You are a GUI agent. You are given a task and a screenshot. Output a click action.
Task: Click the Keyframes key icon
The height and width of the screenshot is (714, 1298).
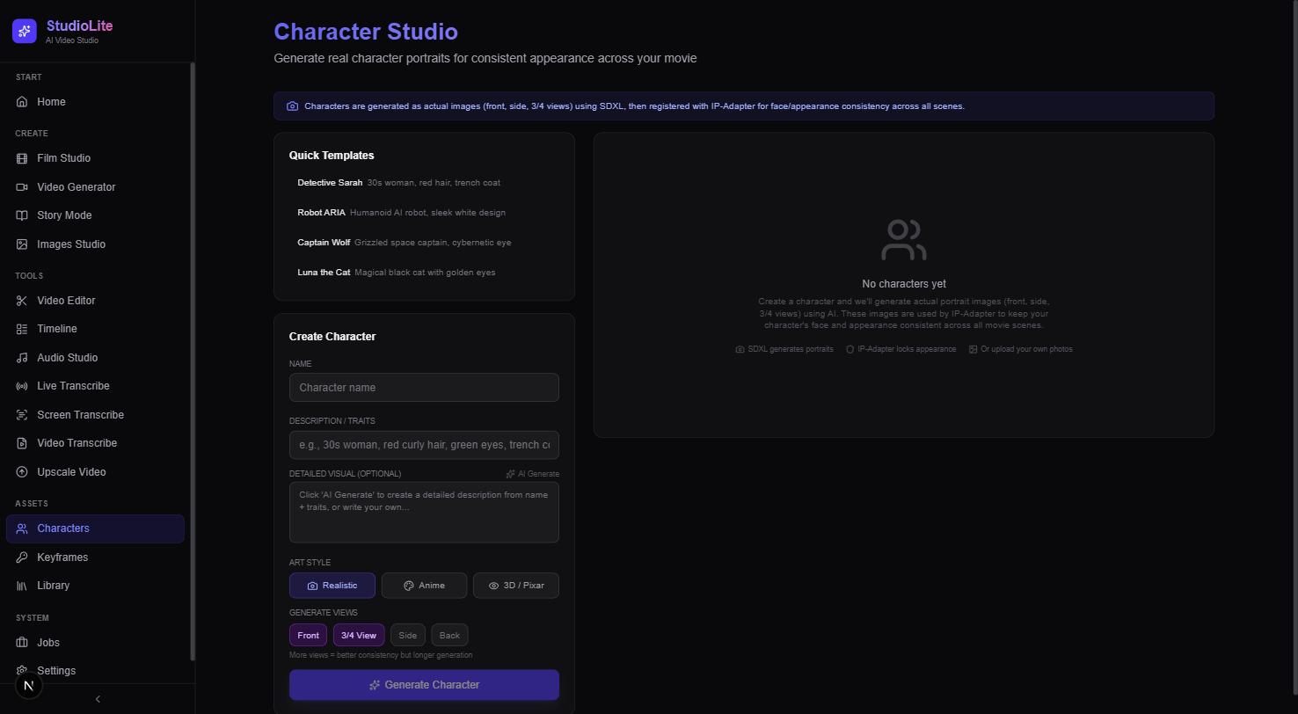tap(22, 557)
